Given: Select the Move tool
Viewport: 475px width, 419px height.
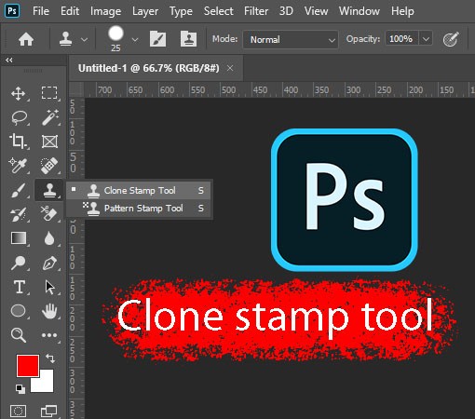Looking at the screenshot, I should [19, 93].
